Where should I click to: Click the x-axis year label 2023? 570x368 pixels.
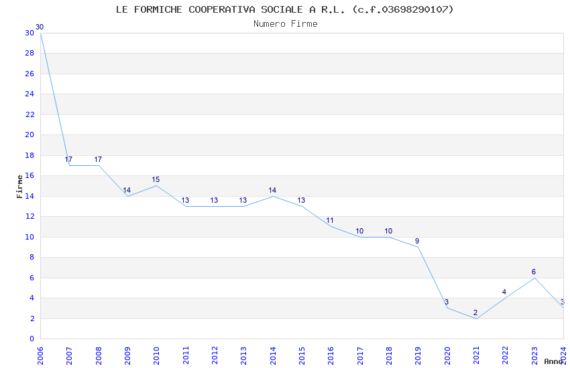(x=534, y=355)
